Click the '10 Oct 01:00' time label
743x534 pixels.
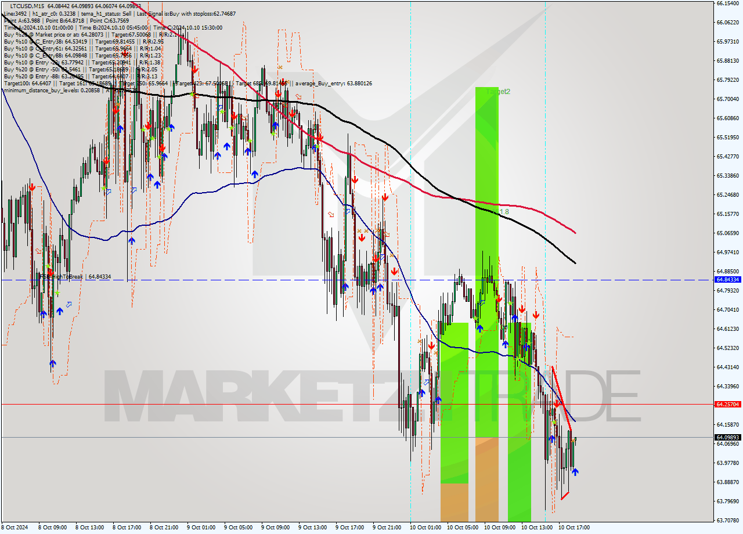click(x=424, y=528)
